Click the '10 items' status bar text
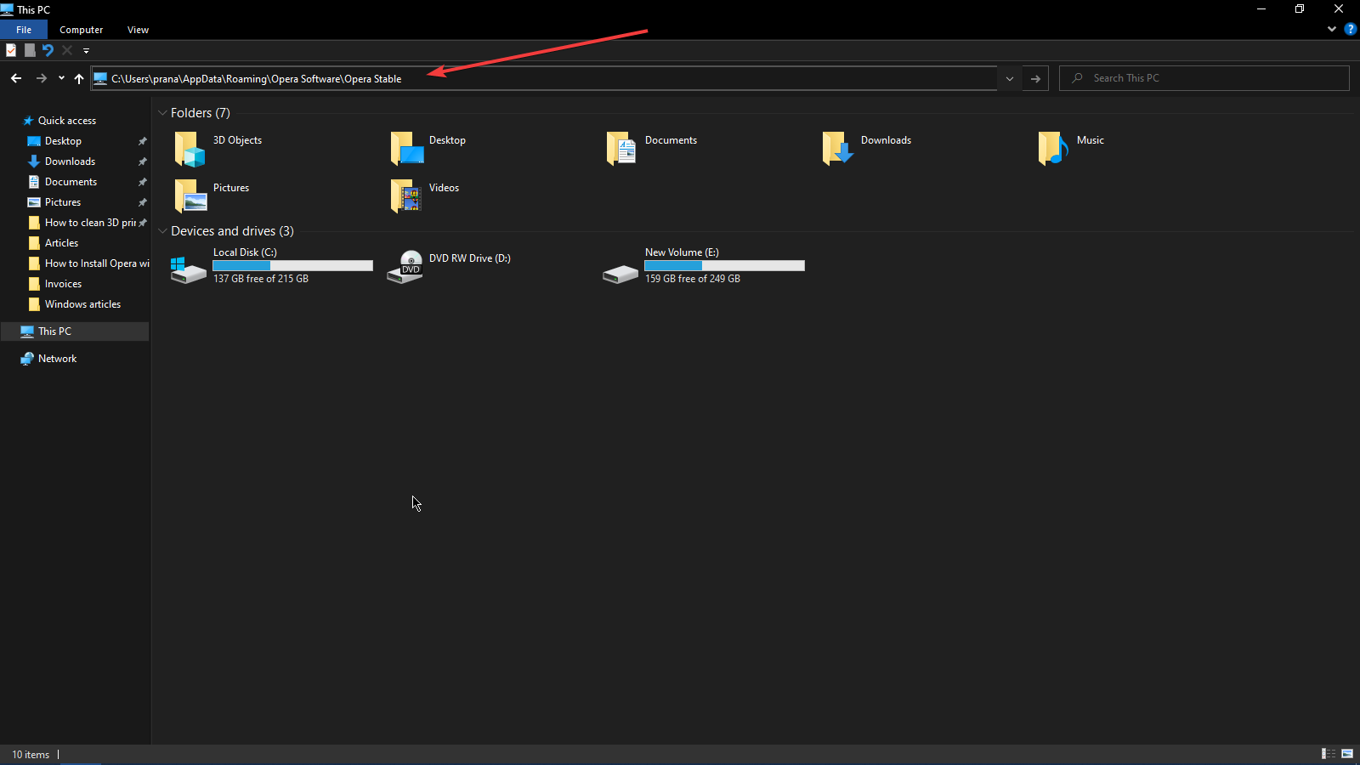This screenshot has width=1360, height=765. (31, 755)
